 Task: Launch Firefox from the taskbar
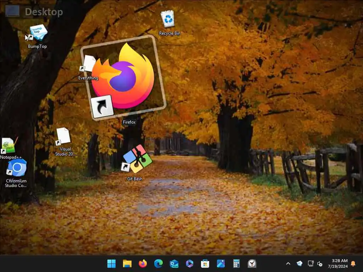[143, 263]
